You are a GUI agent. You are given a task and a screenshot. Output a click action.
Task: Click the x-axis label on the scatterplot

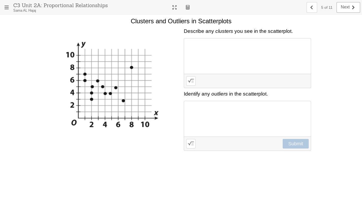tap(156, 113)
